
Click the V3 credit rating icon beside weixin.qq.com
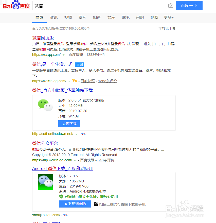pos(74,81)
